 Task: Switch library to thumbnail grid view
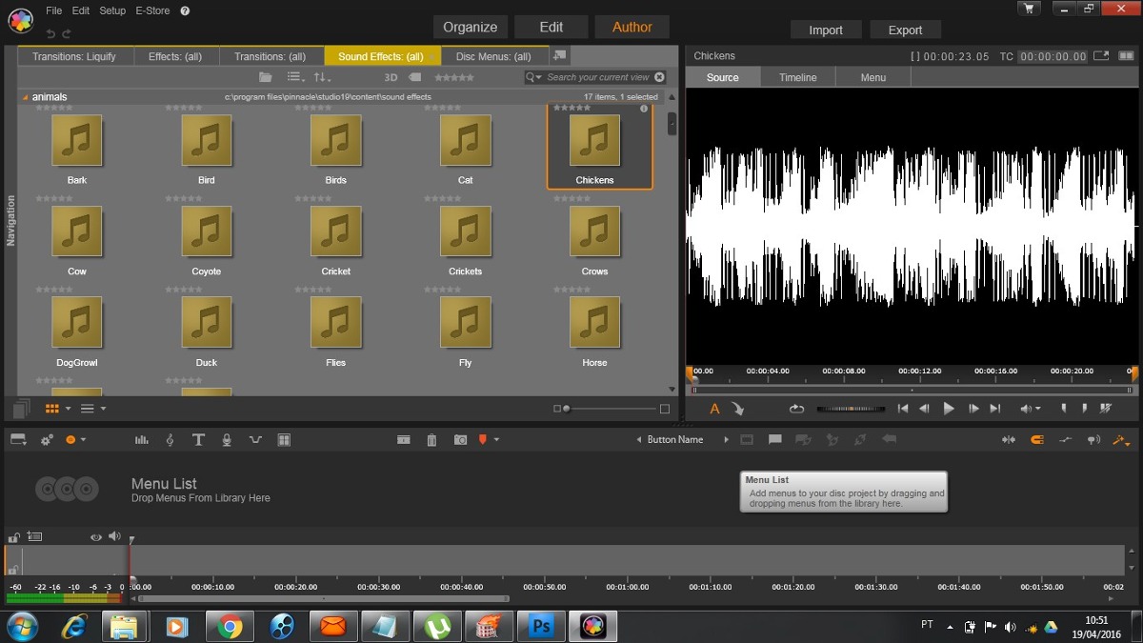pyautogui.click(x=52, y=409)
